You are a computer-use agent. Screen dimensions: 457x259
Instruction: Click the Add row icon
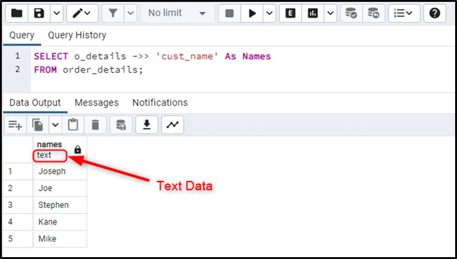click(15, 125)
